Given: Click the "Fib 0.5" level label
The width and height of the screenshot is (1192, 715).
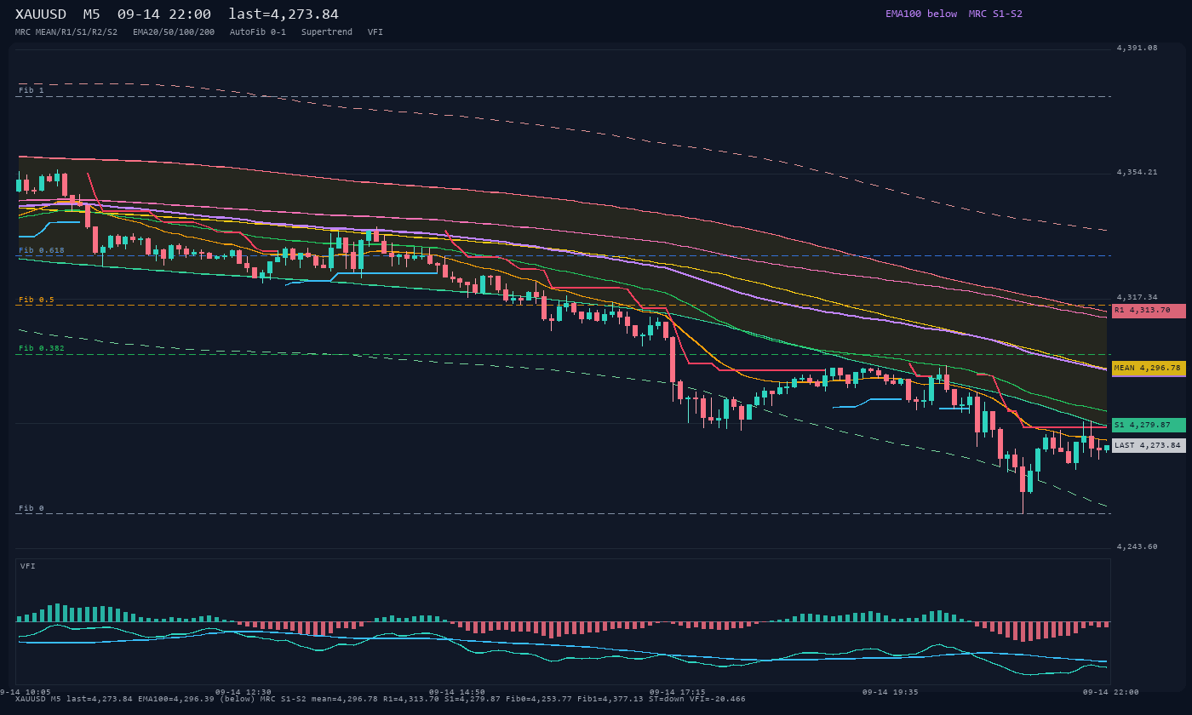Looking at the screenshot, I should tap(37, 300).
